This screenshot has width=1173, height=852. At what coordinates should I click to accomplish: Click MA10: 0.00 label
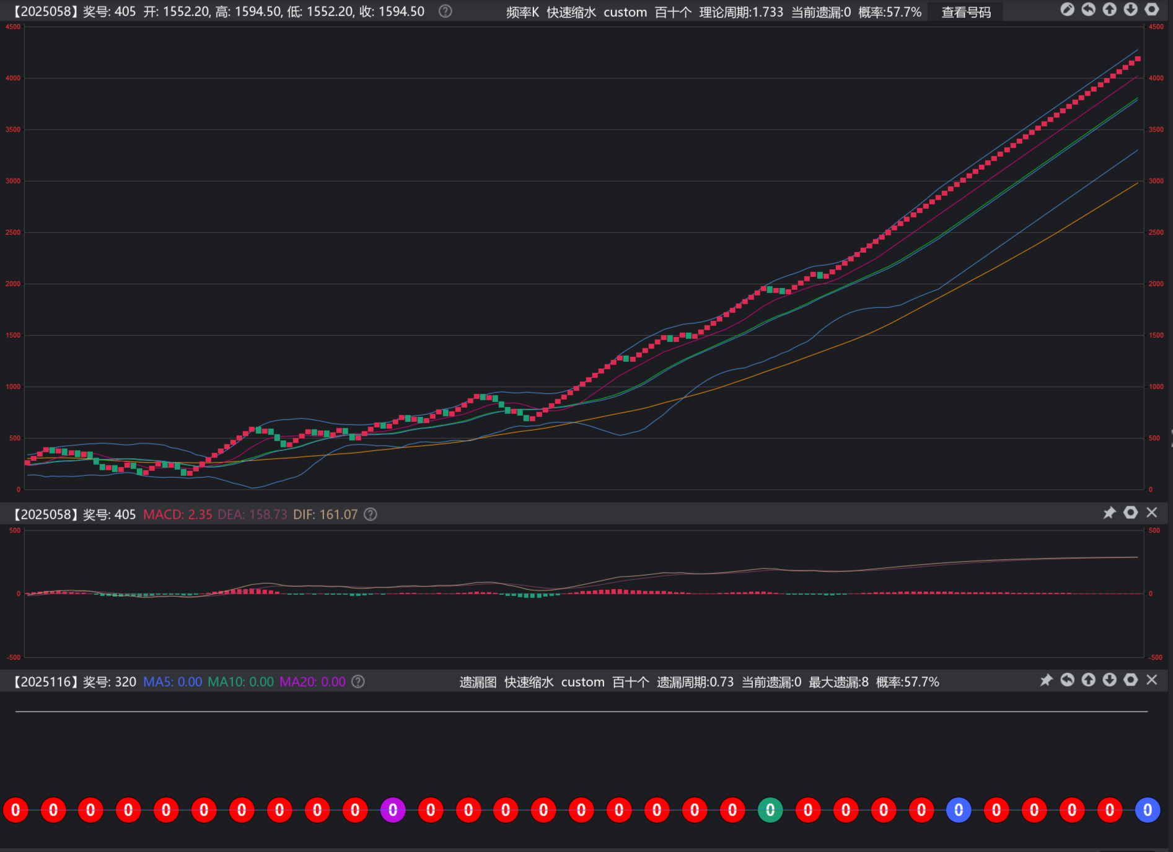point(240,682)
